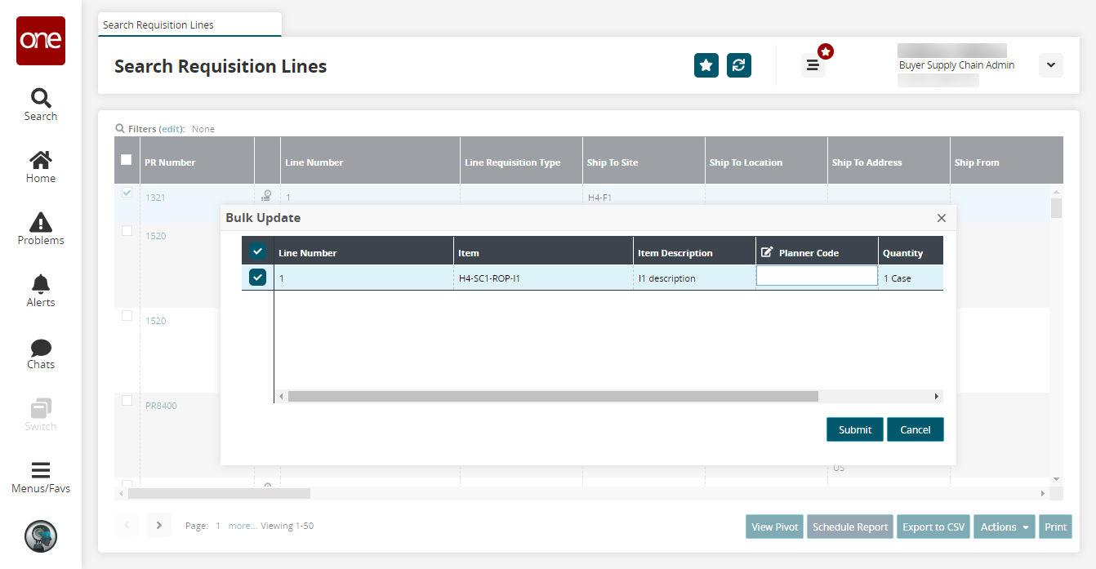Sort by Item Description column header
The width and height of the screenshot is (1096, 569).
click(694, 252)
